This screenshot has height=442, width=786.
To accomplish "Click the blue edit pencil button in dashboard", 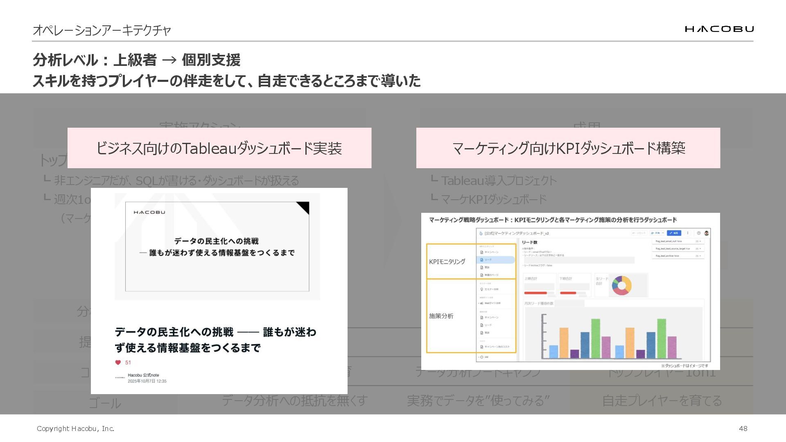I will tap(674, 233).
